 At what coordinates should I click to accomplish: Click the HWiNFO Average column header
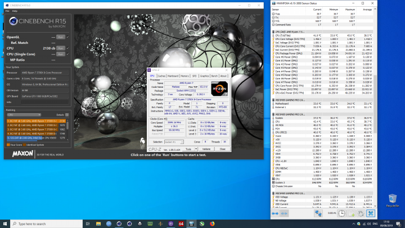(x=367, y=10)
